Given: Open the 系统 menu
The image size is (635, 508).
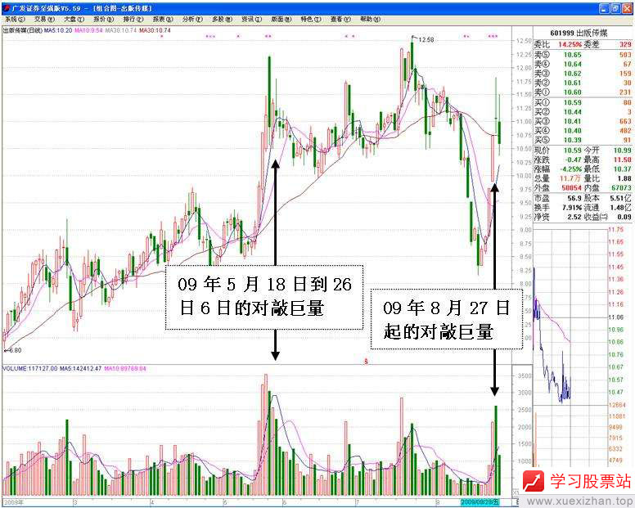Looking at the screenshot, I should 15,19.
